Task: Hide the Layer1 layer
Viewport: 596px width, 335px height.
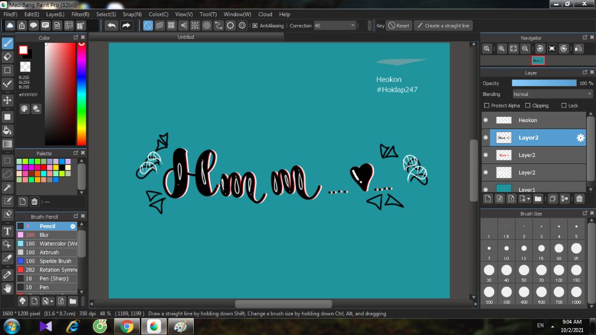Action: pyautogui.click(x=486, y=189)
